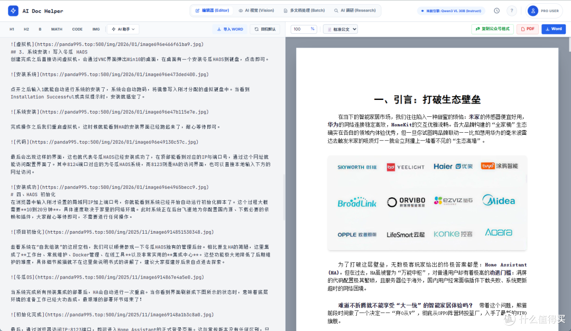Viewport: 571px width, 331px height.
Task: Insert an image with IMG button
Action: pos(96,29)
